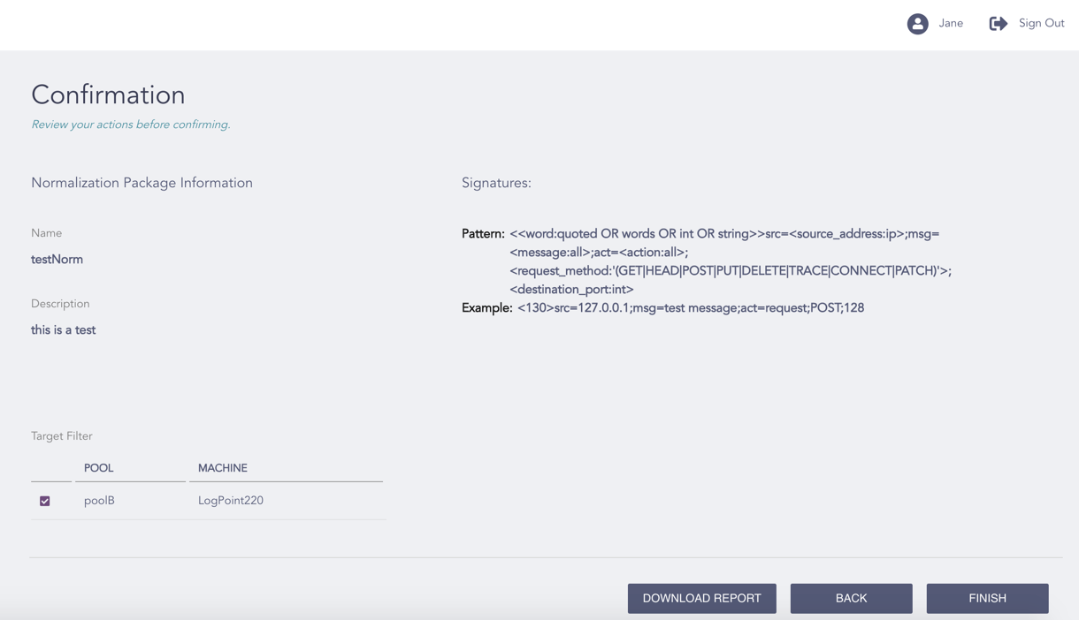Image resolution: width=1079 pixels, height=620 pixels.
Task: Click the Sign Out link
Action: coord(1041,23)
